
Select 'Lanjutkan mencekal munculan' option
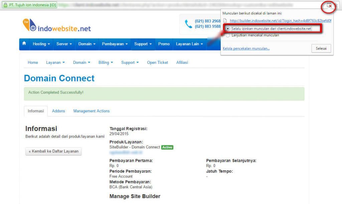coord(228,35)
